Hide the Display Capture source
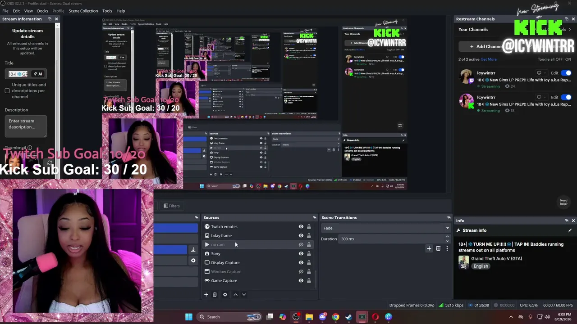Viewport: 577px width, 324px height. click(x=301, y=263)
